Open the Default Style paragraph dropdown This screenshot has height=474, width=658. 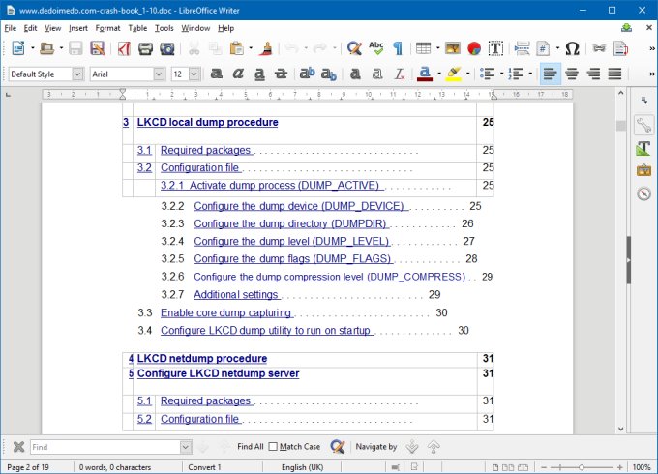(77, 74)
